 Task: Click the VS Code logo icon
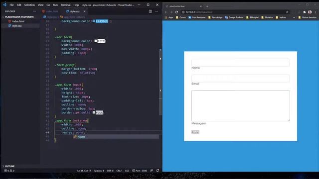pos(4,4)
